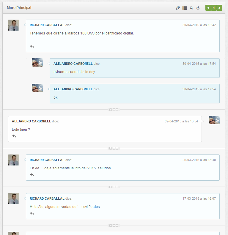Click the separator dots below 'ok' reply

(x=114, y=110)
